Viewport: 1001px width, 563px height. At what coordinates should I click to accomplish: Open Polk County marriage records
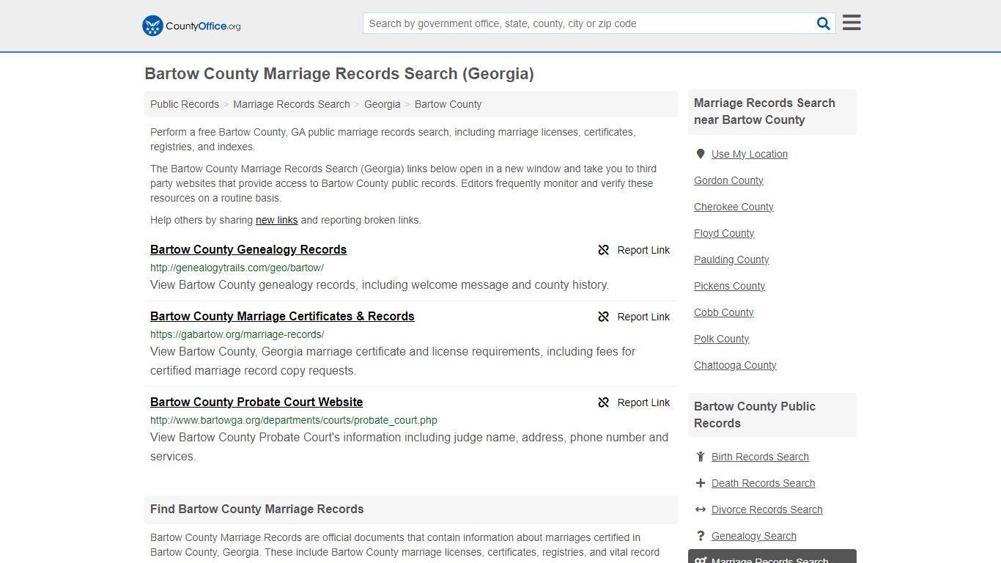pos(721,339)
